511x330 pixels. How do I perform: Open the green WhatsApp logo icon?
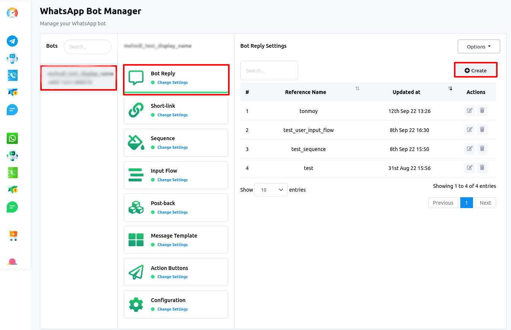click(x=12, y=138)
